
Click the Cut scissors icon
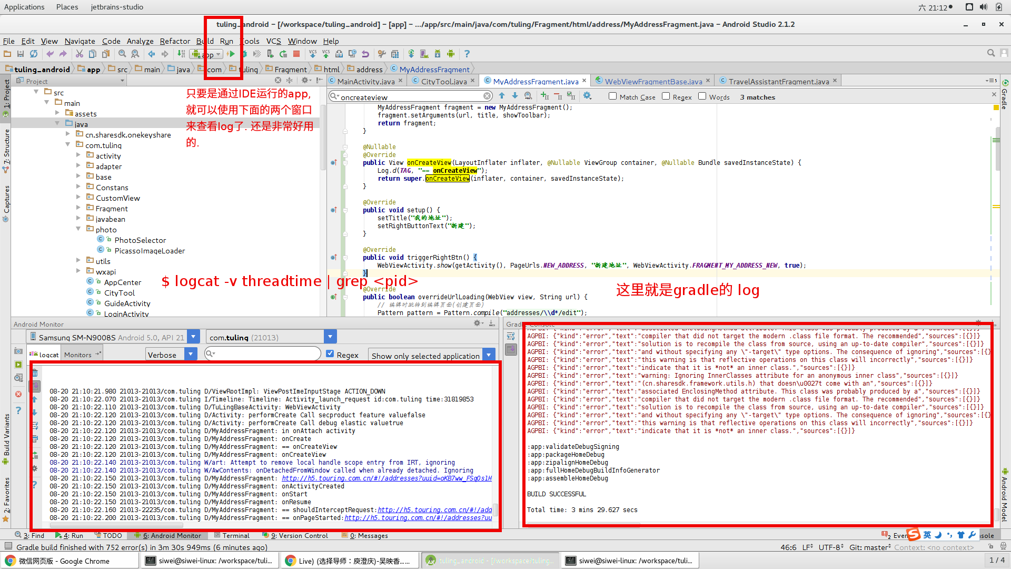point(79,54)
